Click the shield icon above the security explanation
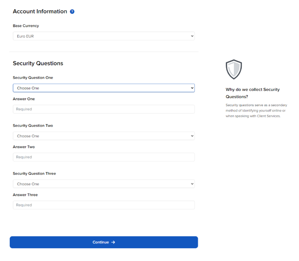Screen dimensions: 299x261 tap(234, 69)
